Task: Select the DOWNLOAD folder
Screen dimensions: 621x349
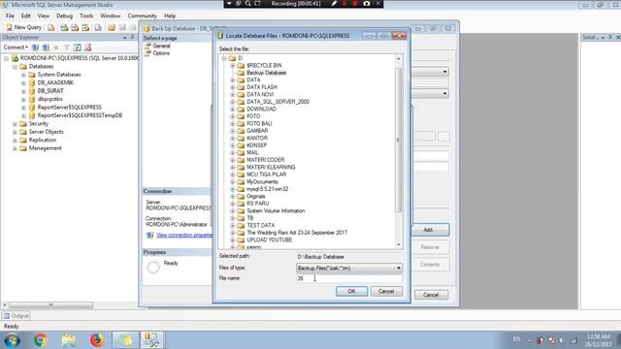Action: point(261,109)
